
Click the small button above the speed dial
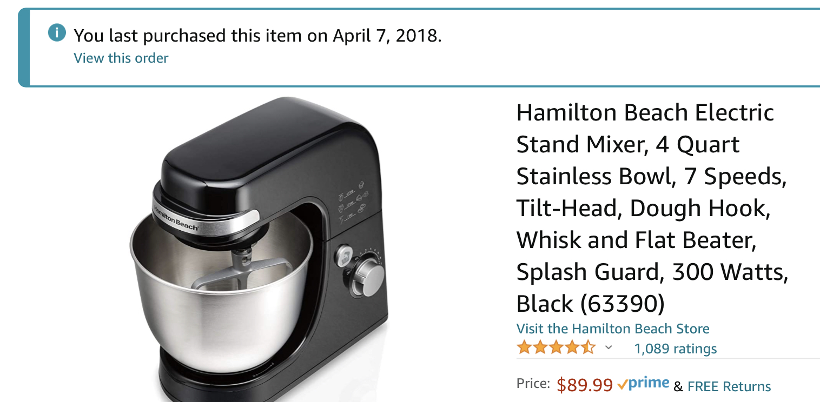pos(343,254)
